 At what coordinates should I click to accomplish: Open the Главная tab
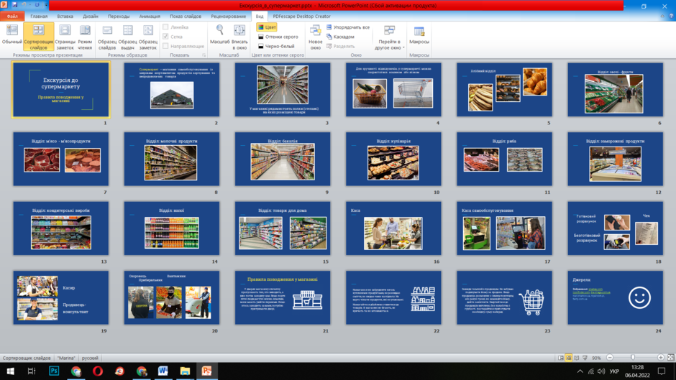click(x=39, y=17)
